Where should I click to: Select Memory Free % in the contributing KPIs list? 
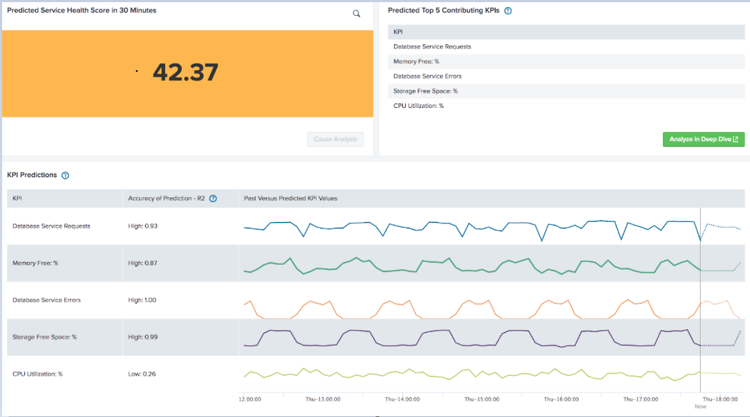(x=414, y=61)
